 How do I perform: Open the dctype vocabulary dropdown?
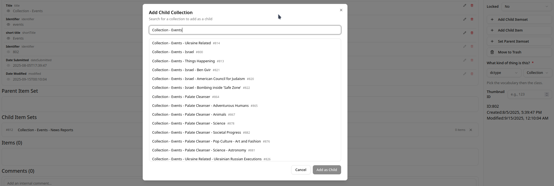coord(504,73)
